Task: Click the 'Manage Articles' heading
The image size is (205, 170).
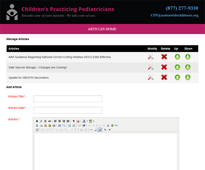Action: point(18,39)
